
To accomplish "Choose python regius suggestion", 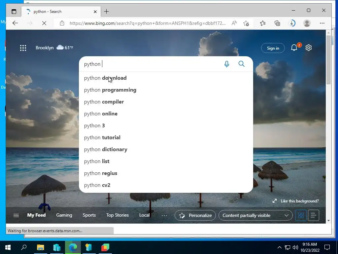I will pos(166,173).
